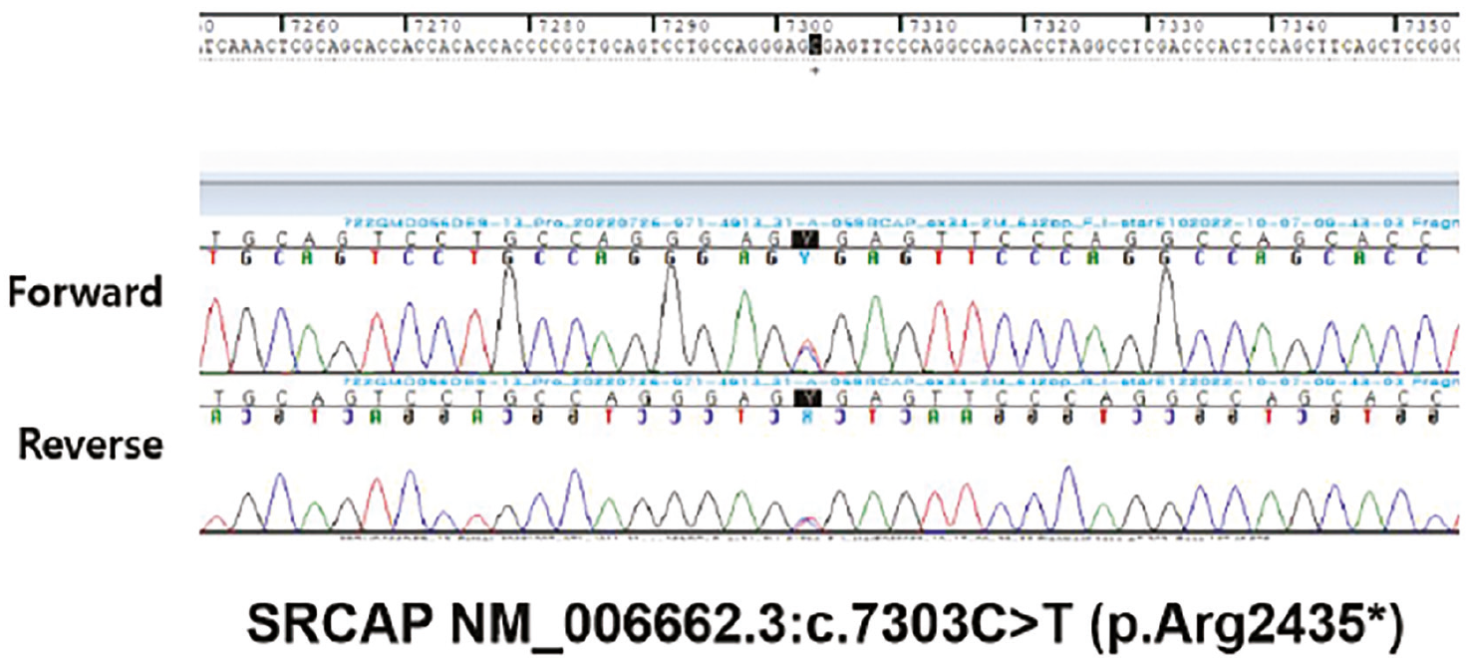Click the blue Y base in Forward colored row
This screenshot has width=1467, height=667.
coord(804,256)
